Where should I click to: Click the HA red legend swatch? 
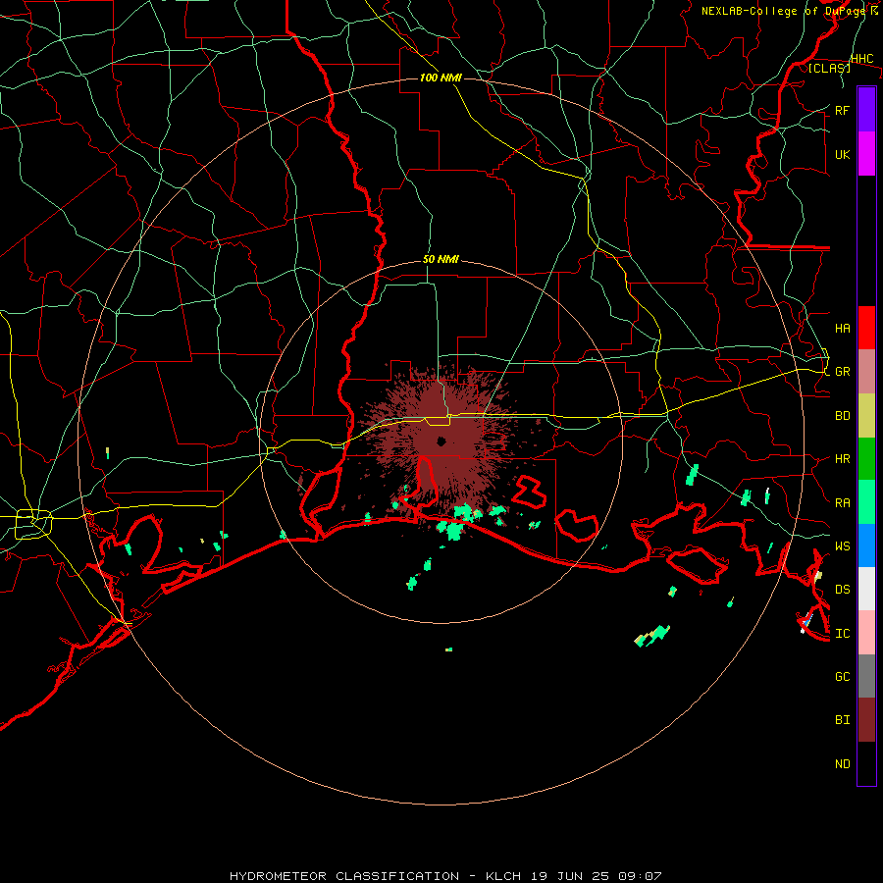pos(866,328)
